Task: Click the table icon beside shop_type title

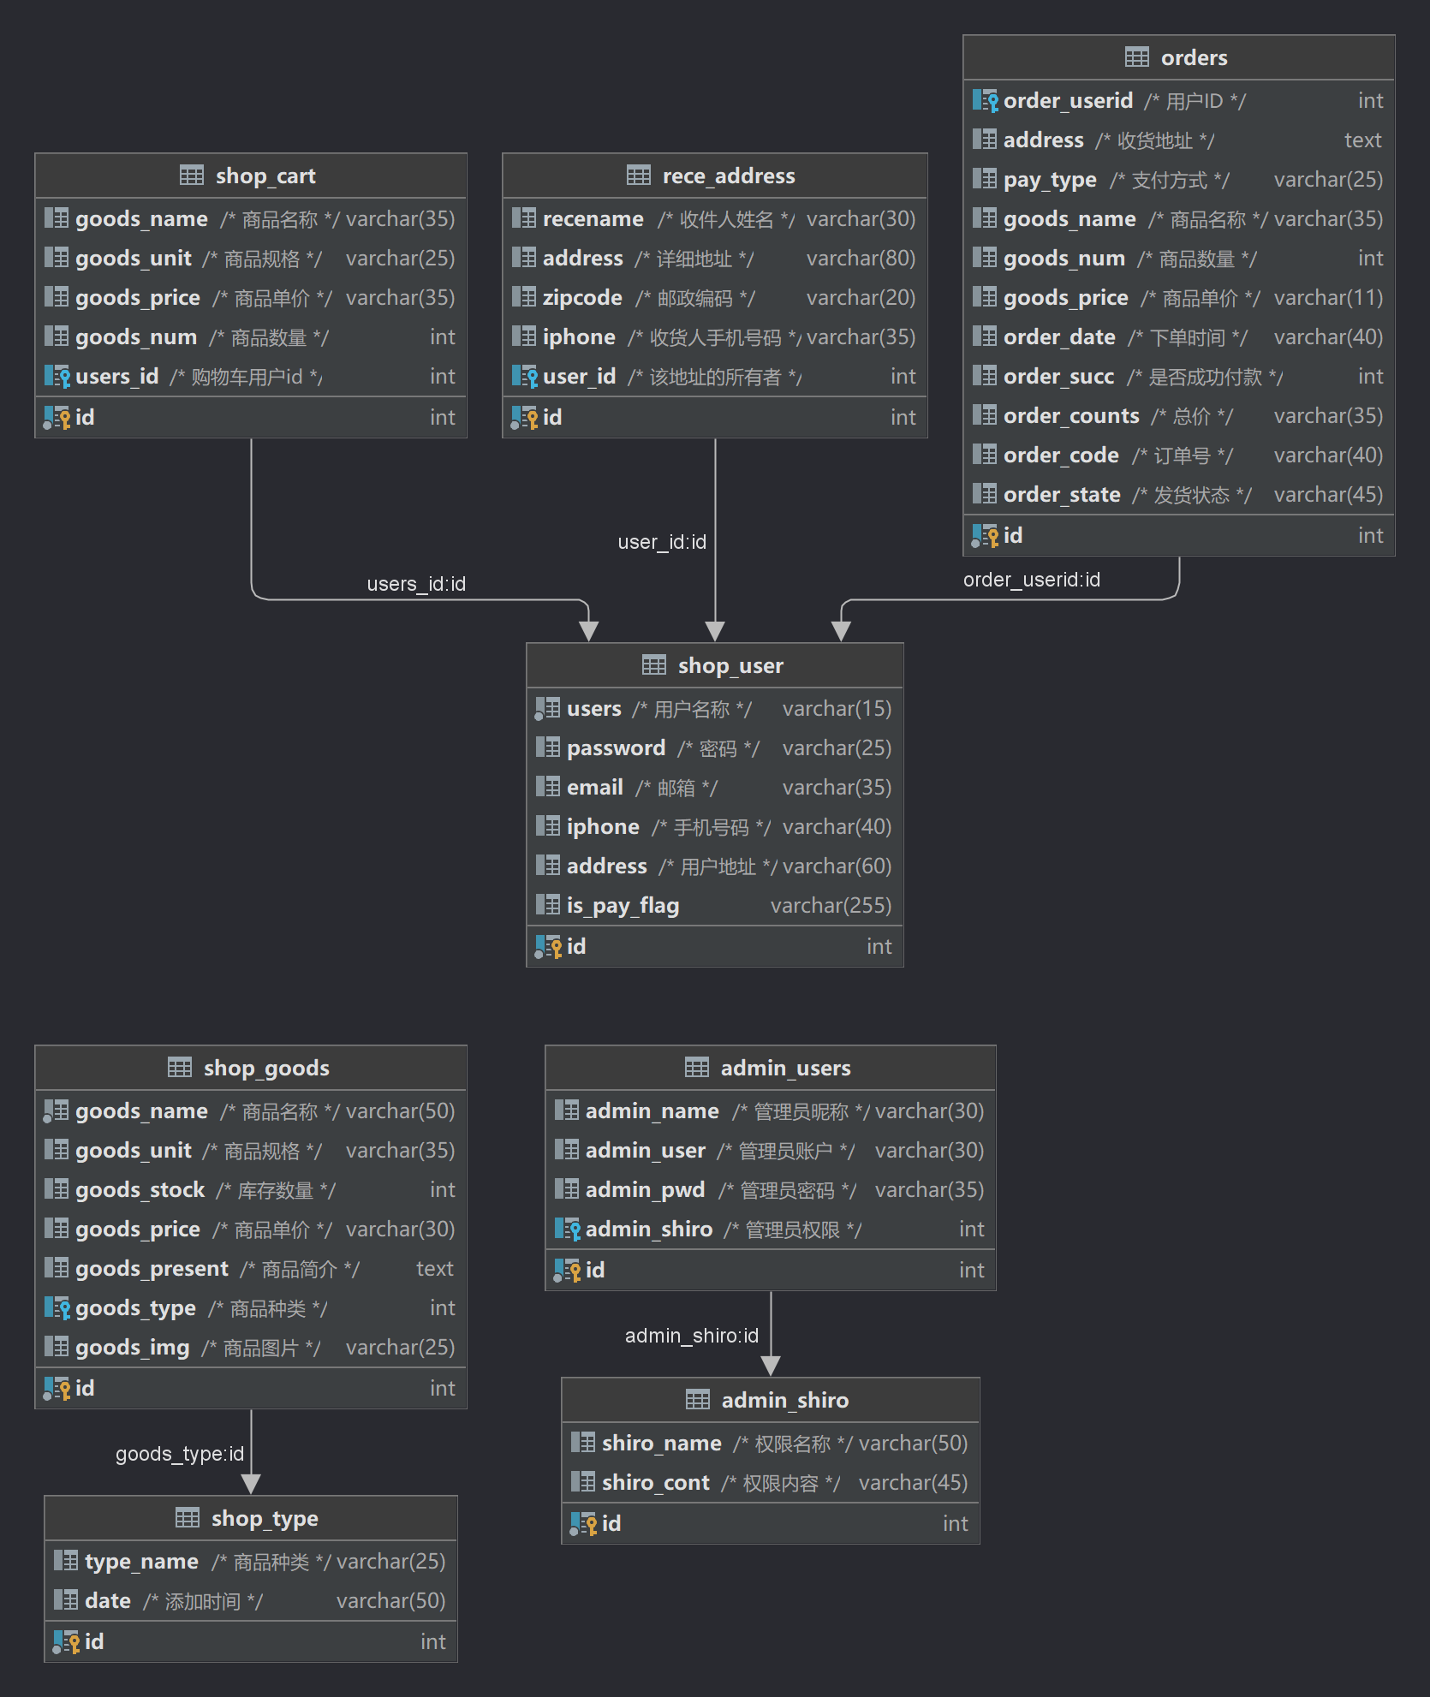Action: point(188,1518)
